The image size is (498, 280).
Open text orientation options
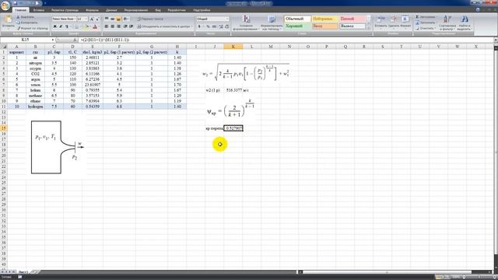(x=126, y=19)
